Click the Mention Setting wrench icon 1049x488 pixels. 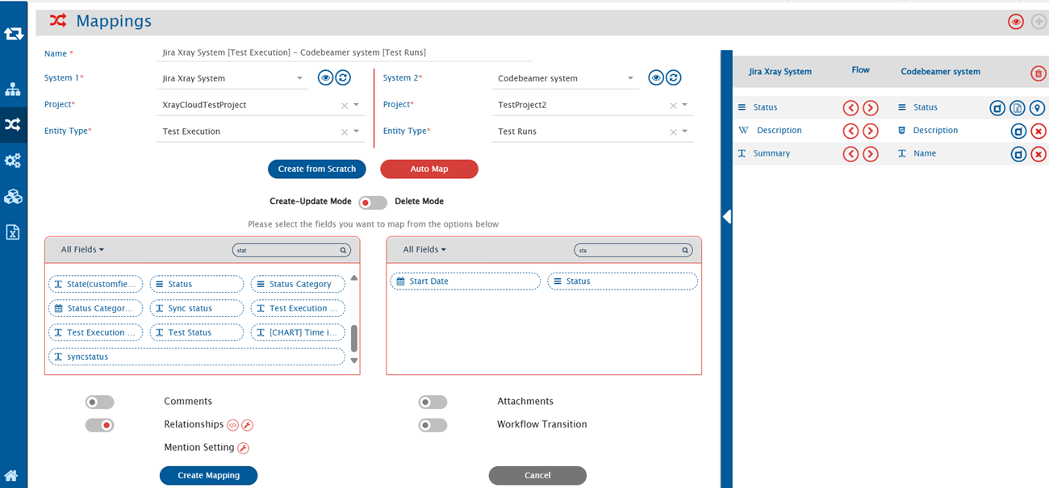pos(243,448)
